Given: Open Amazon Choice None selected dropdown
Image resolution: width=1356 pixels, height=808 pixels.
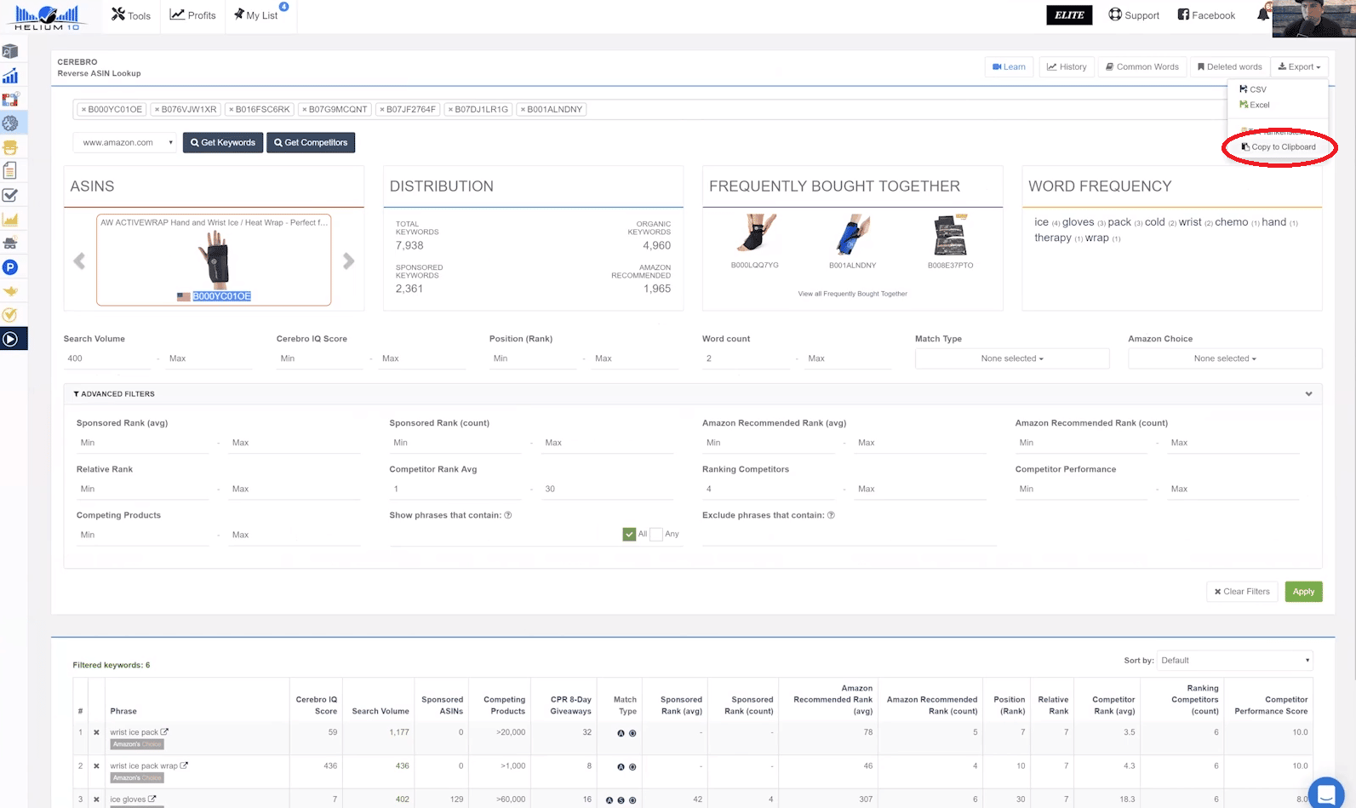Looking at the screenshot, I should click(x=1225, y=358).
